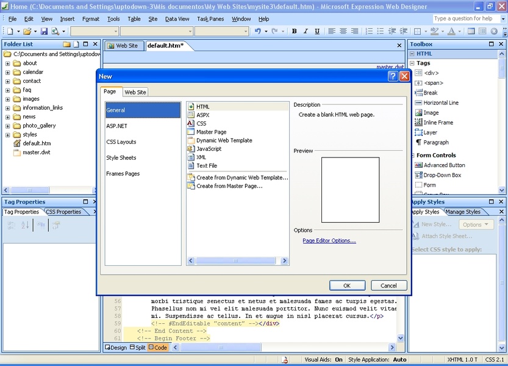The height and width of the screenshot is (366, 508).
Task: Click the Italic formatting icon
Action: click(x=306, y=31)
